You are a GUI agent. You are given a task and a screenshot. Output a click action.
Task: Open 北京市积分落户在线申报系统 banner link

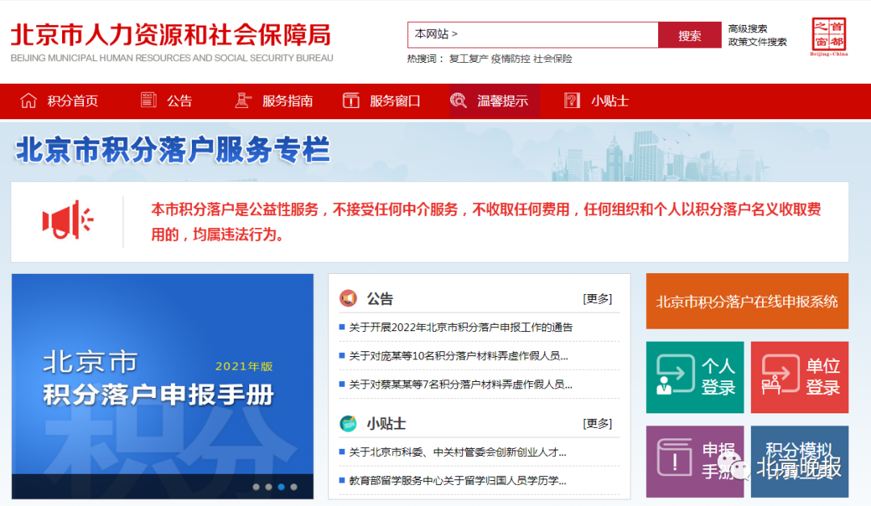coord(747,302)
